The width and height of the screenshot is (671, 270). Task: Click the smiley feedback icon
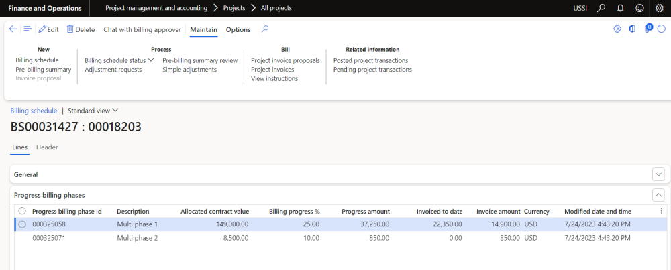pos(639,8)
